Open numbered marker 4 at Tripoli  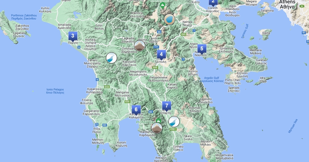point(161,55)
